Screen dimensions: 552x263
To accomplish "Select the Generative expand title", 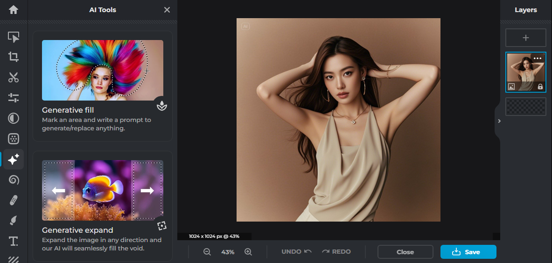I will [77, 230].
